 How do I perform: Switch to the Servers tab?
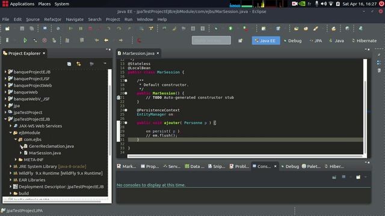(x=172, y=166)
